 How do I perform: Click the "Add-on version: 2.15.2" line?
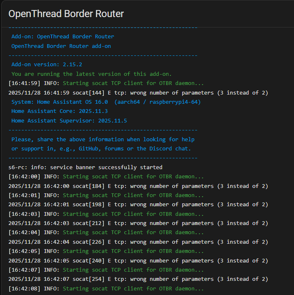click(x=47, y=65)
